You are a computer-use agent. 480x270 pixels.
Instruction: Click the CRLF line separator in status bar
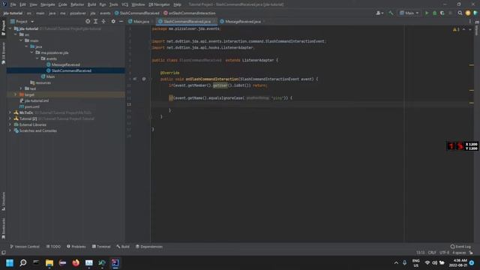(x=432, y=253)
